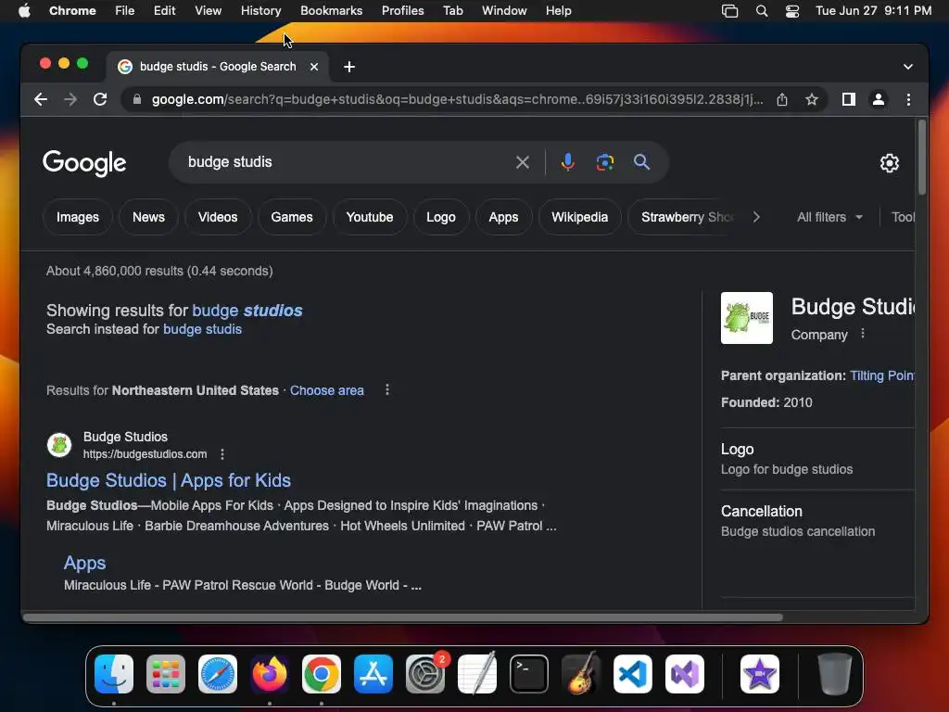Start voice search with the microphone
Image resolution: width=949 pixels, height=712 pixels.
567,162
